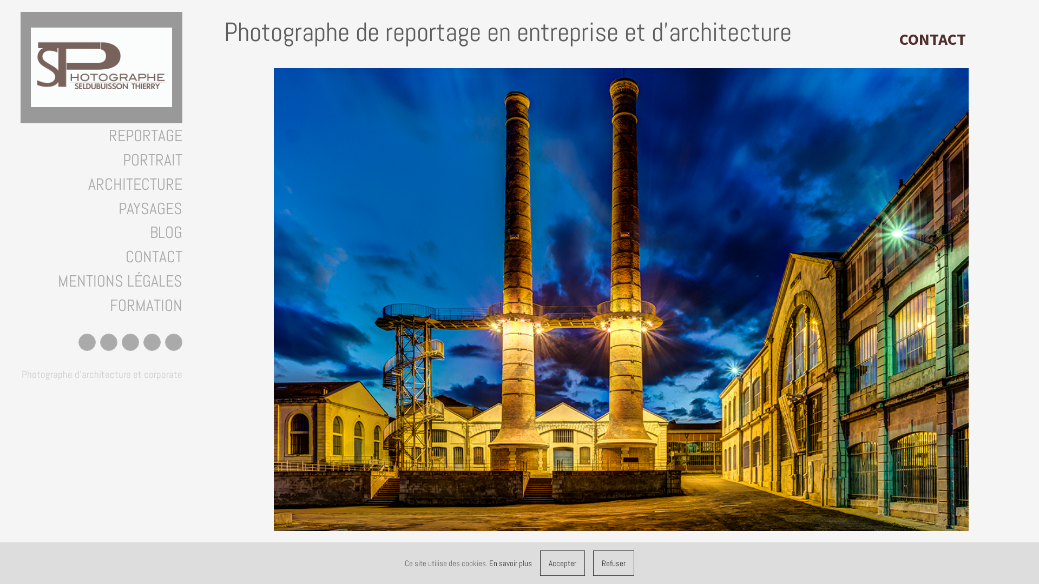This screenshot has width=1039, height=584.
Task: Click the second gray social circle icon
Action: click(109, 342)
